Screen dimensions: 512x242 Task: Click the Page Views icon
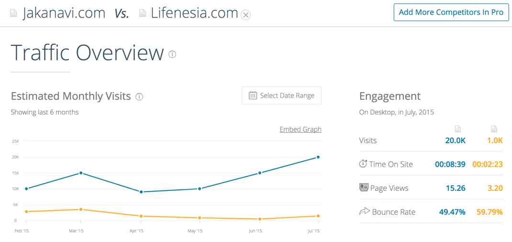364,188
